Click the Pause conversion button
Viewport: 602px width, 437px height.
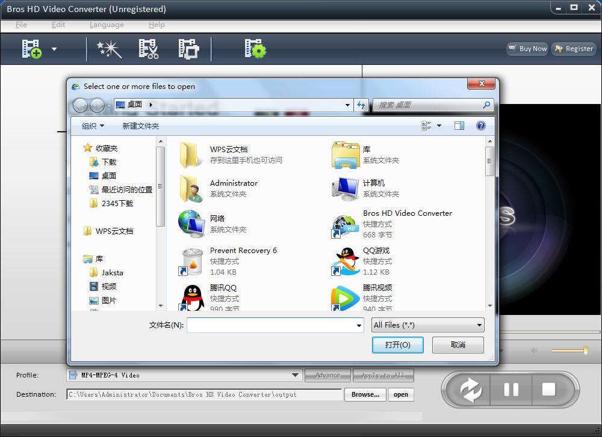[x=511, y=390]
